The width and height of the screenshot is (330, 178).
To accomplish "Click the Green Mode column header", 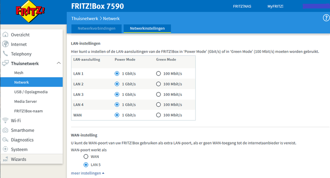I will [x=166, y=59].
